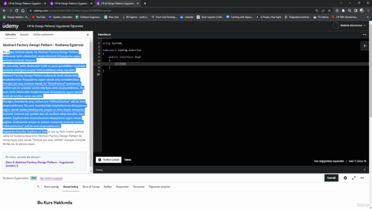Open the Kurs içeriği tab
The height and width of the screenshot is (209, 372).
(x=52, y=187)
